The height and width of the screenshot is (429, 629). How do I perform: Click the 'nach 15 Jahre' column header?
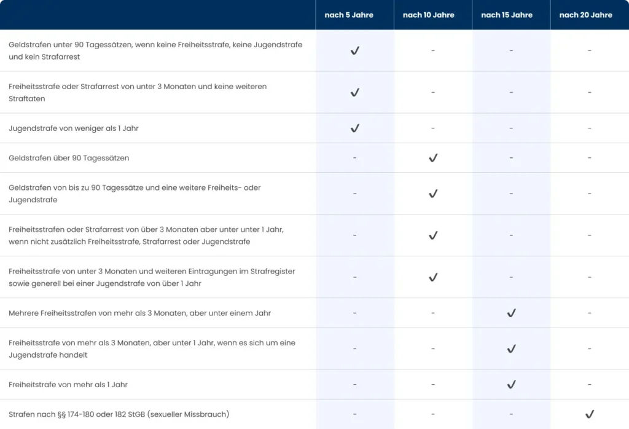(507, 15)
